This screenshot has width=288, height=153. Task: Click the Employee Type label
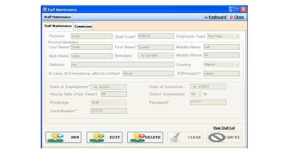(x=190, y=36)
